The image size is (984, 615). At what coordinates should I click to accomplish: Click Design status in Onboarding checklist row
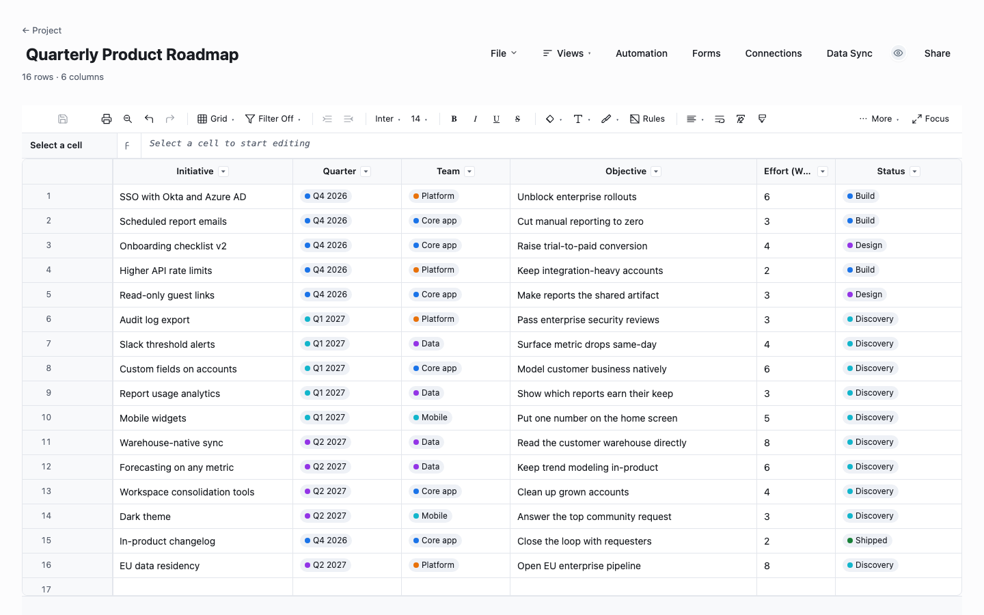[864, 245]
